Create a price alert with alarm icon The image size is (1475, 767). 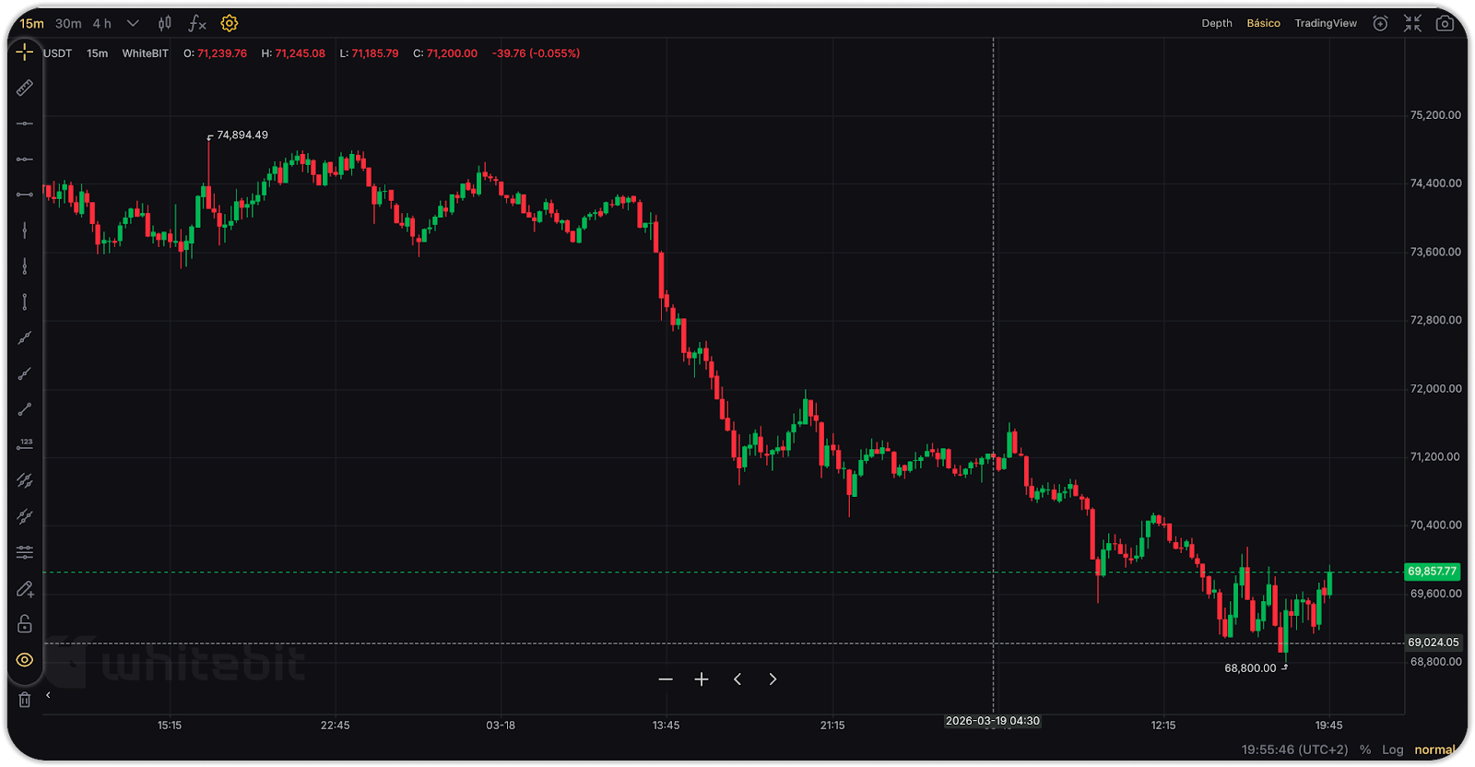(1380, 23)
